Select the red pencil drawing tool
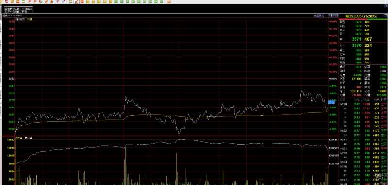 pyautogui.click(x=46, y=1)
